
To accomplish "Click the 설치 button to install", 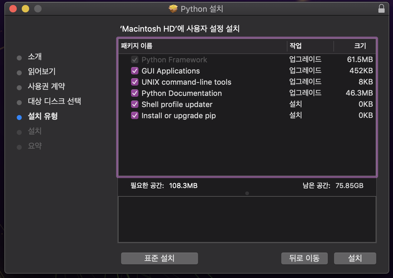I will click(x=355, y=258).
